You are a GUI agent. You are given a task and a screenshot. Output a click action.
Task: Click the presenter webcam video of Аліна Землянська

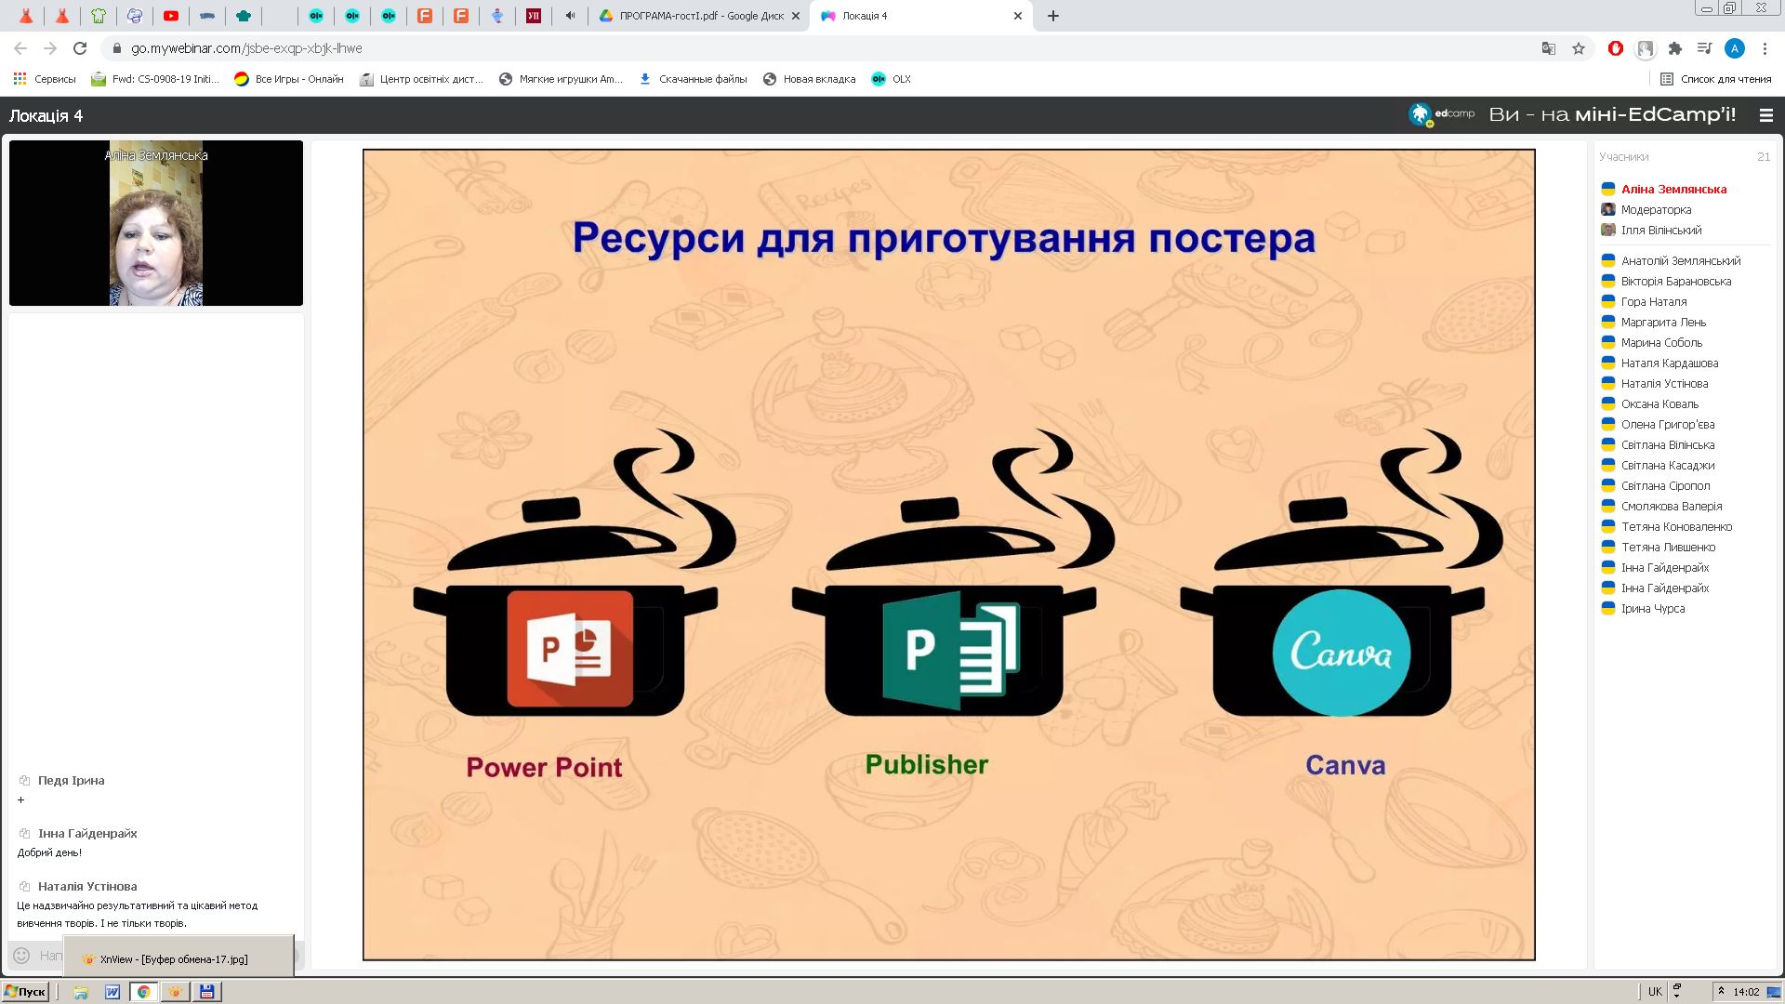pyautogui.click(x=156, y=223)
